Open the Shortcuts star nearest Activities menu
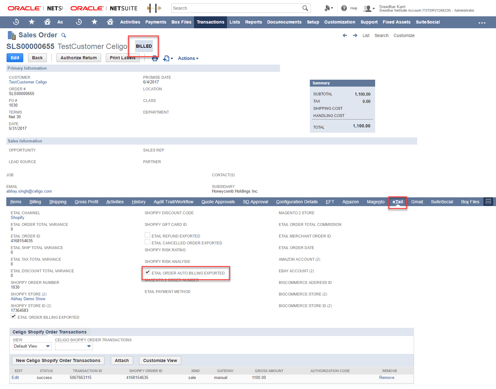 coord(94,22)
